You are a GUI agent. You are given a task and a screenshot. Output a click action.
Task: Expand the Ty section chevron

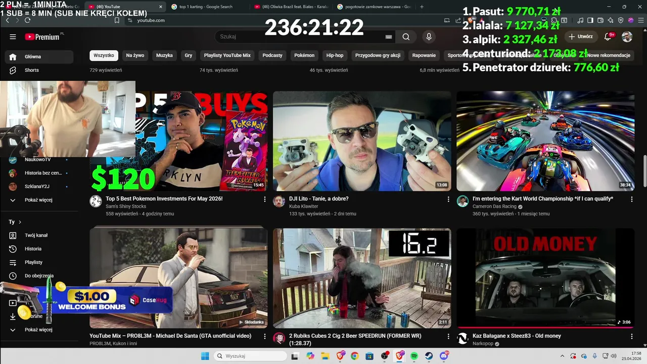click(x=20, y=222)
